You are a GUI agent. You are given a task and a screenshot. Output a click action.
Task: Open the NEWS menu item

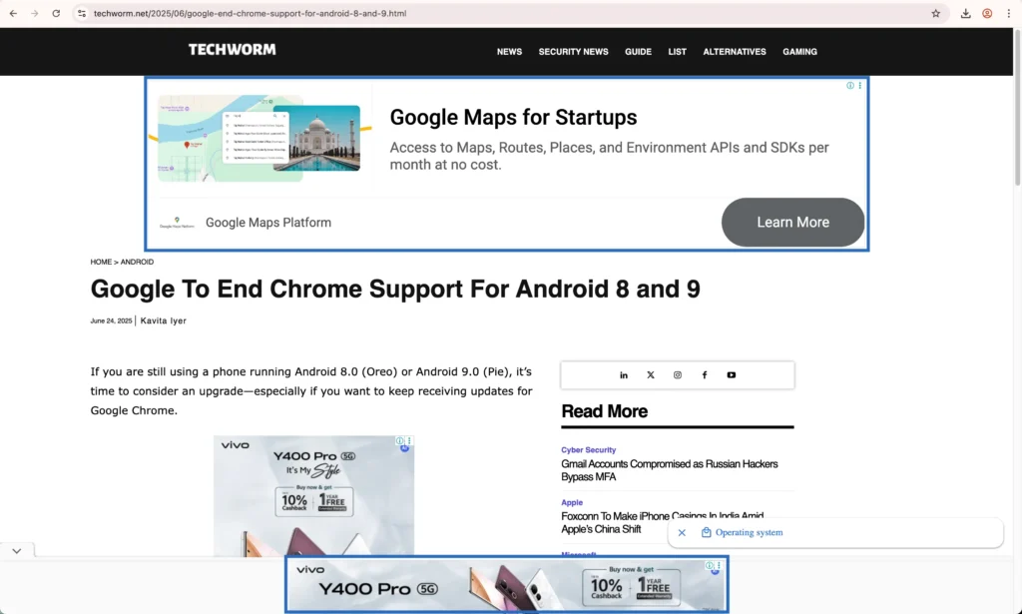pos(509,52)
